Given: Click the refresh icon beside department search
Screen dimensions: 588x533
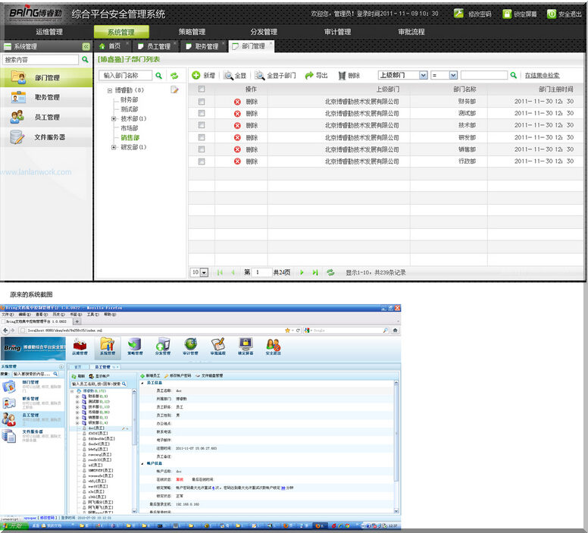Looking at the screenshot, I should coord(174,76).
